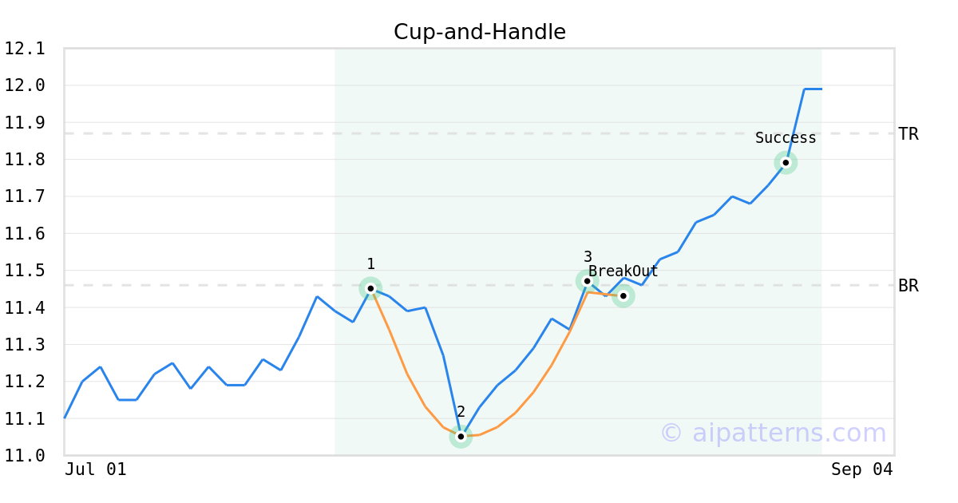
Task: Click the 12.1 price axis label
Action: click(25, 49)
